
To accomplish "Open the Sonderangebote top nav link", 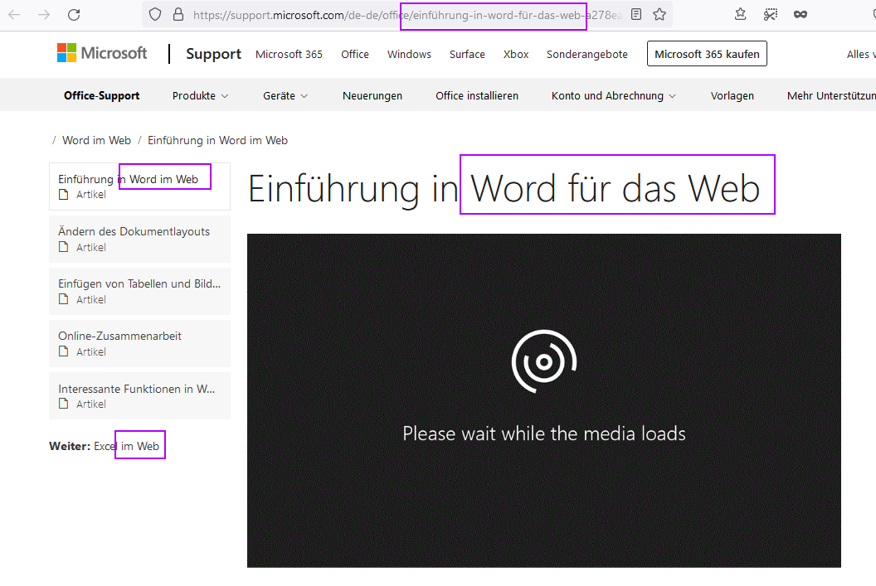I will click(586, 54).
